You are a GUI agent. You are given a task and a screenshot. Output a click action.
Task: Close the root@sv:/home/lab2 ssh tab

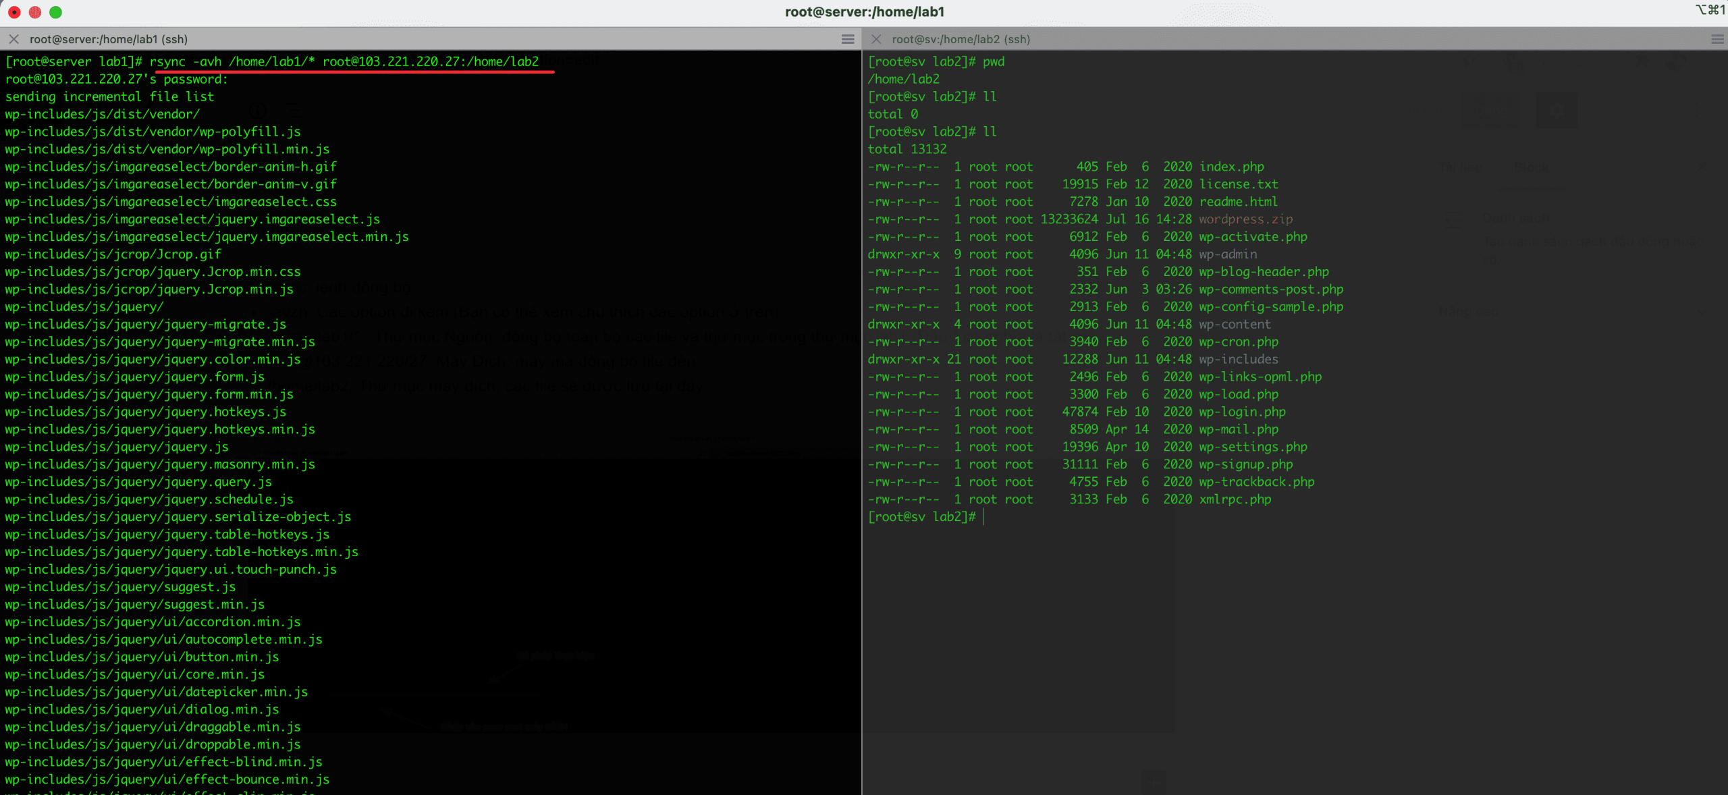(876, 39)
